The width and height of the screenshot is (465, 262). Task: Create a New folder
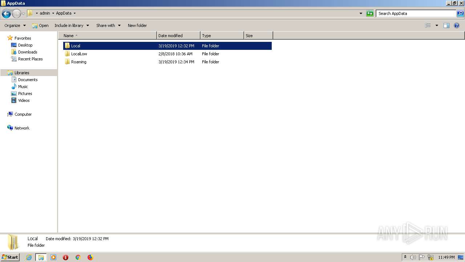click(137, 25)
